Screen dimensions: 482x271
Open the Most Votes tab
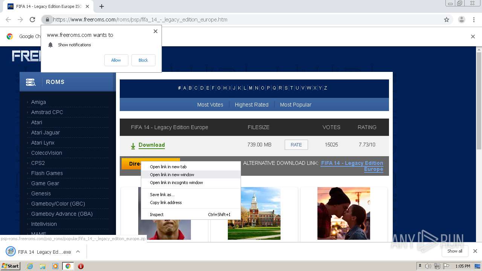pyautogui.click(x=210, y=105)
